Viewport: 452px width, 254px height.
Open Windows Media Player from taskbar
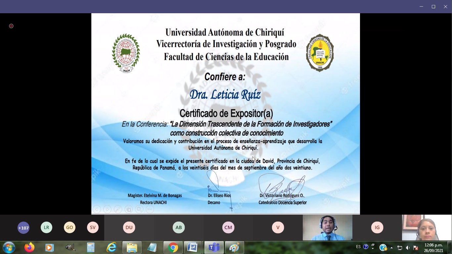coord(50,247)
